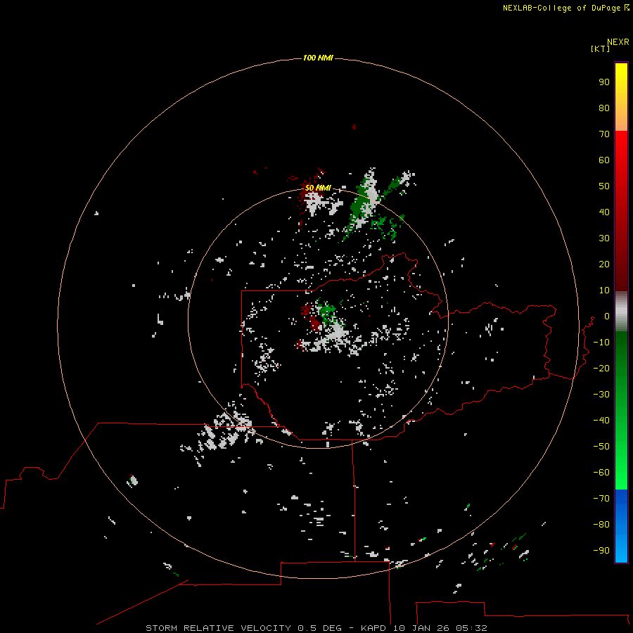The height and width of the screenshot is (633, 633).
Task: Click the 50 NMI range ring label
Action: (318, 188)
